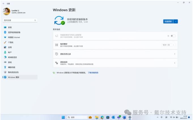
Task: Open the taskbar clock and date
Action: click(x=184, y=117)
